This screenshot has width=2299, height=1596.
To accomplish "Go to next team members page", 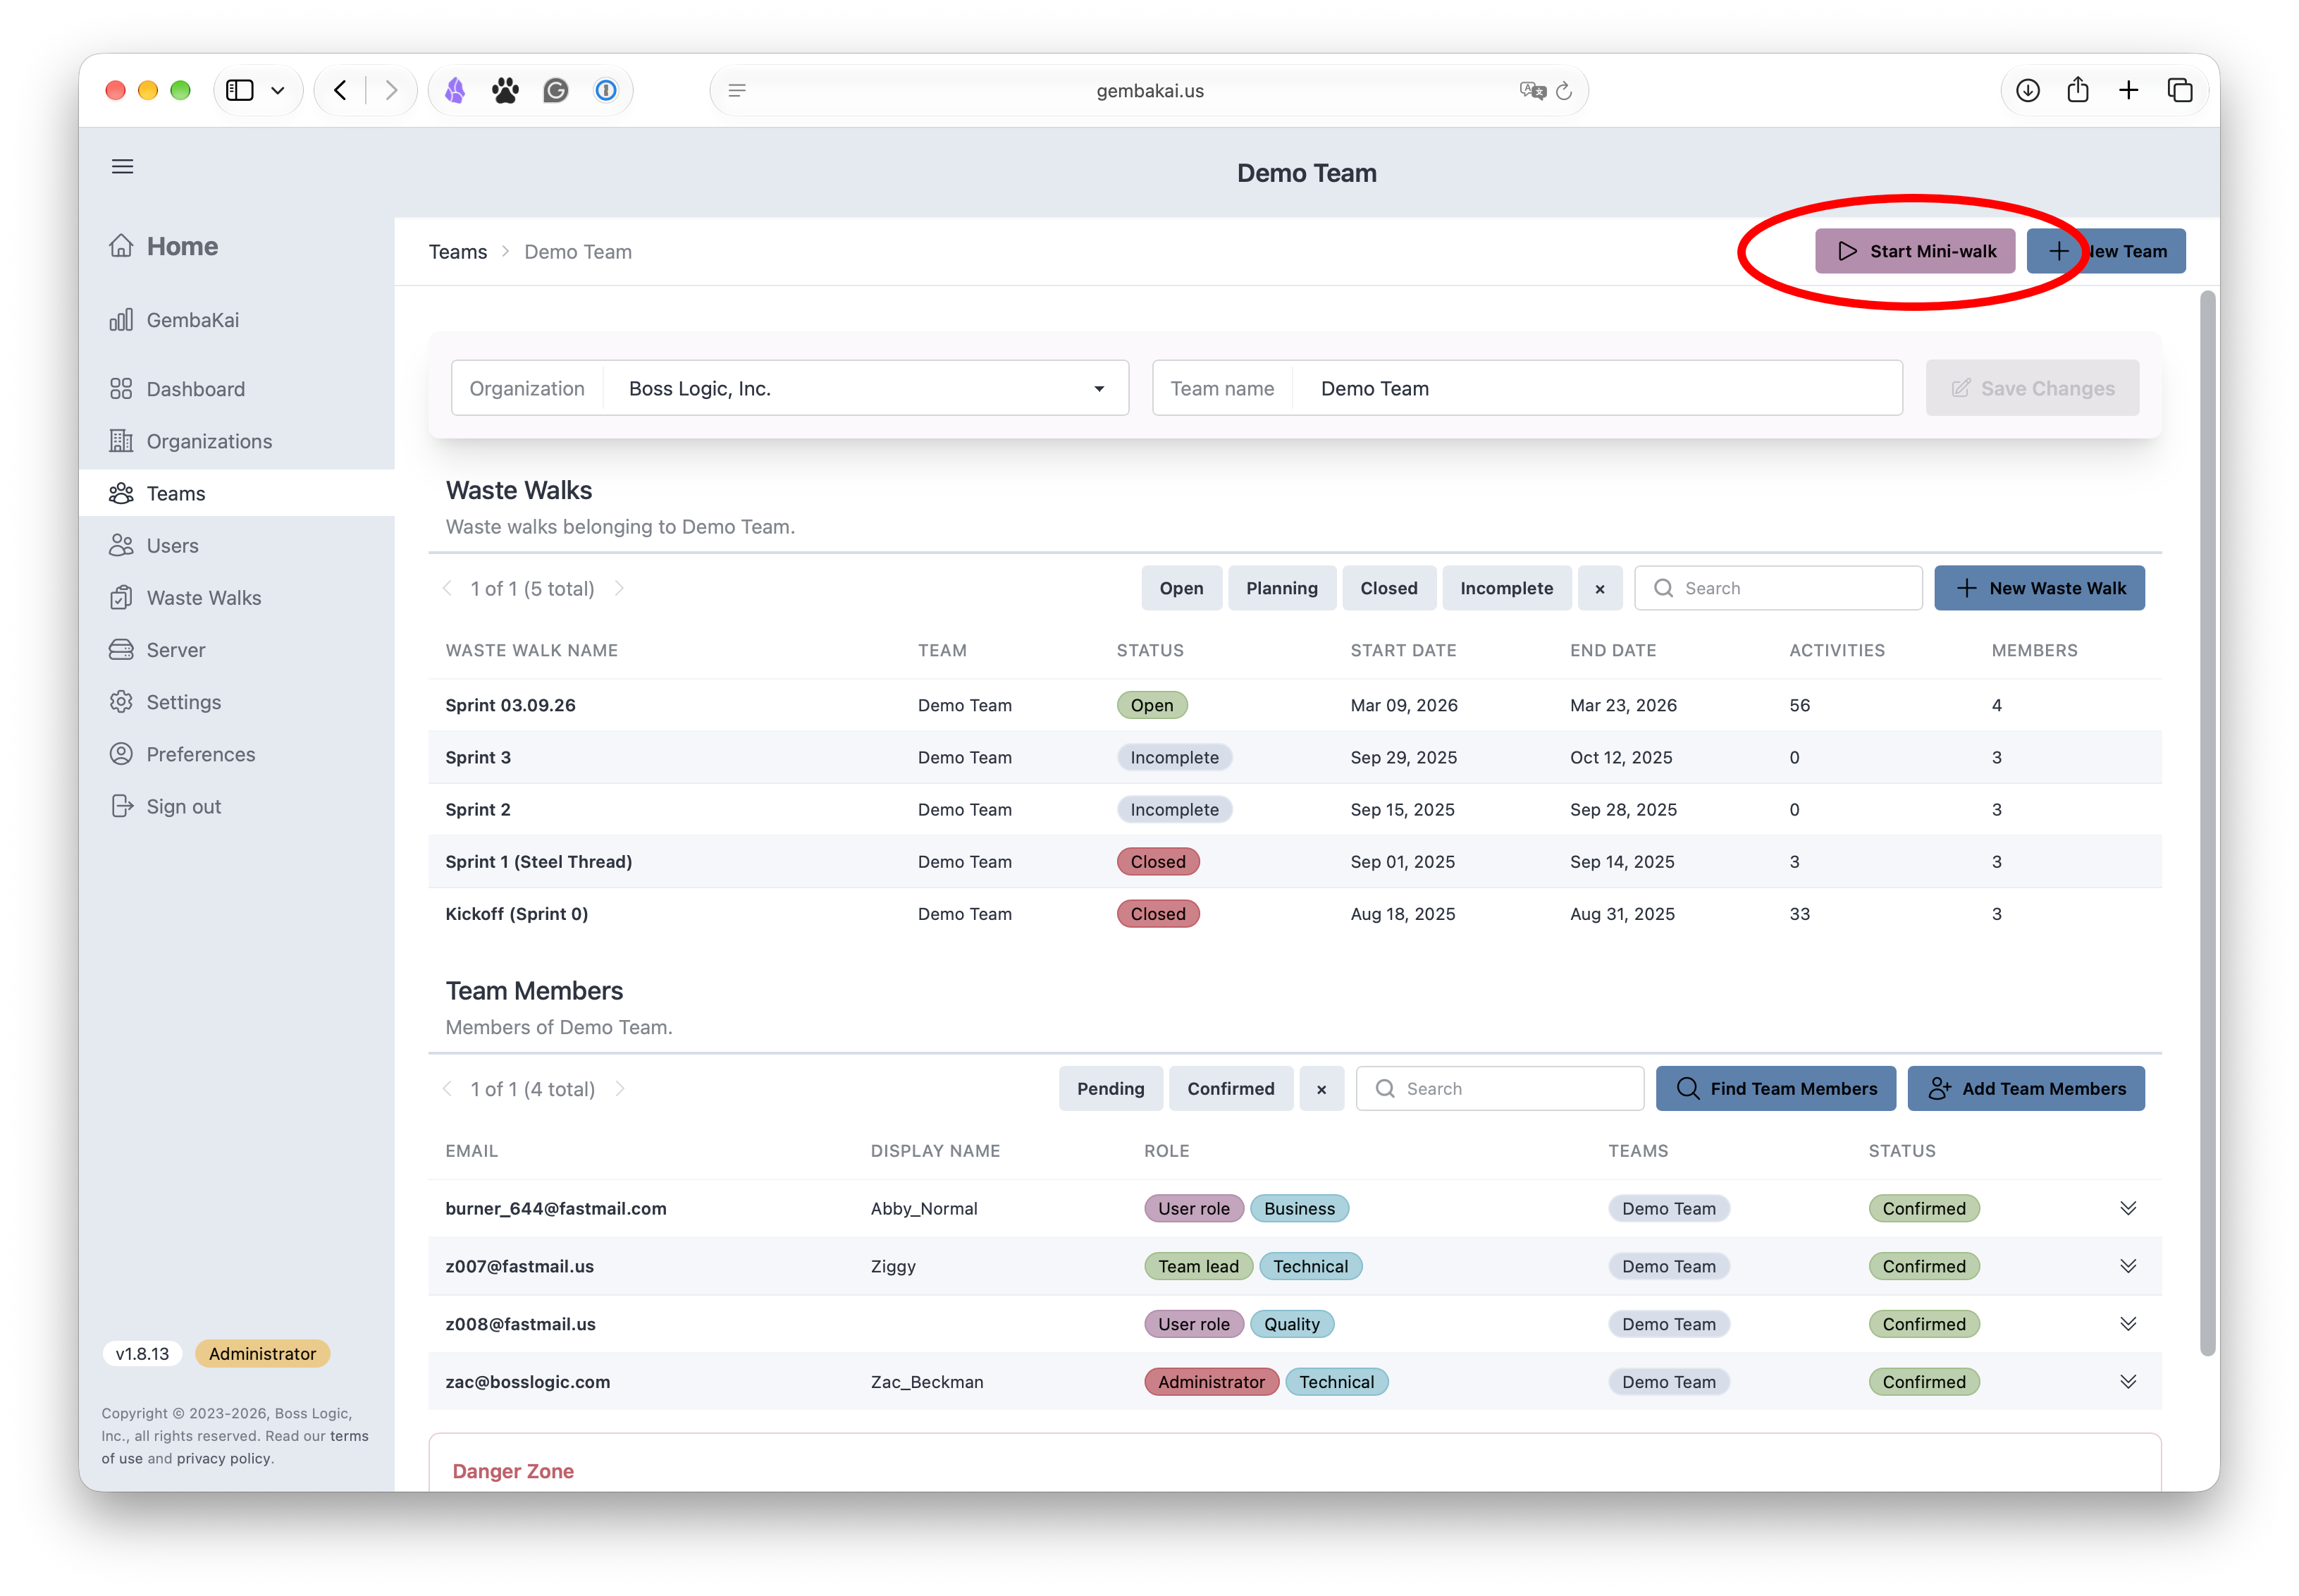I will click(620, 1088).
